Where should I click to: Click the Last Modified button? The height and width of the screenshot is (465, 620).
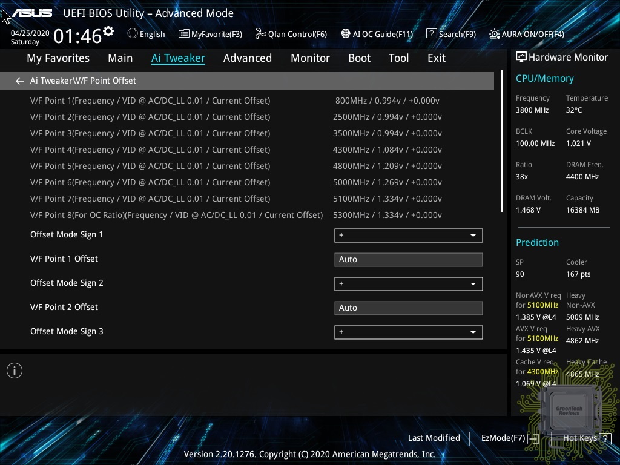point(434,438)
